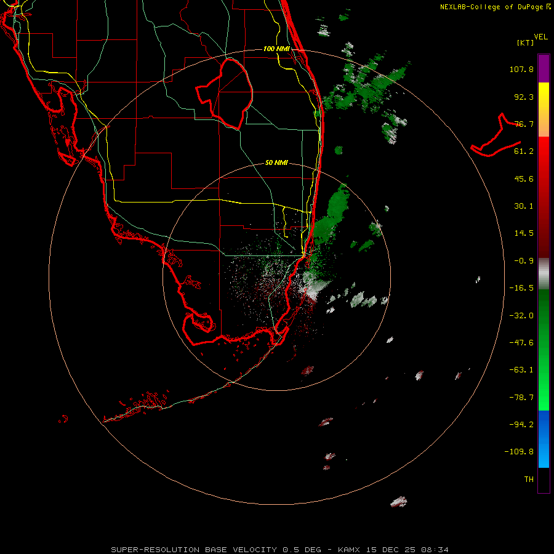Click the -109.8 velocity scale value
This screenshot has width=554, height=554.
[519, 452]
